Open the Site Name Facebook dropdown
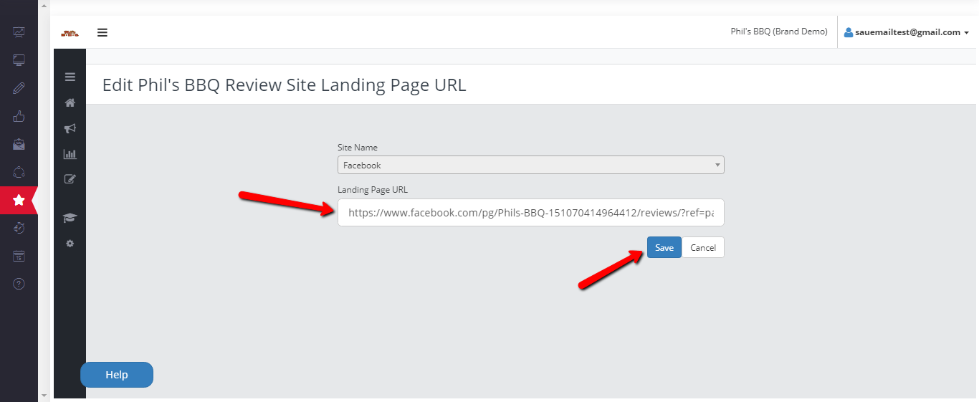 (530, 165)
